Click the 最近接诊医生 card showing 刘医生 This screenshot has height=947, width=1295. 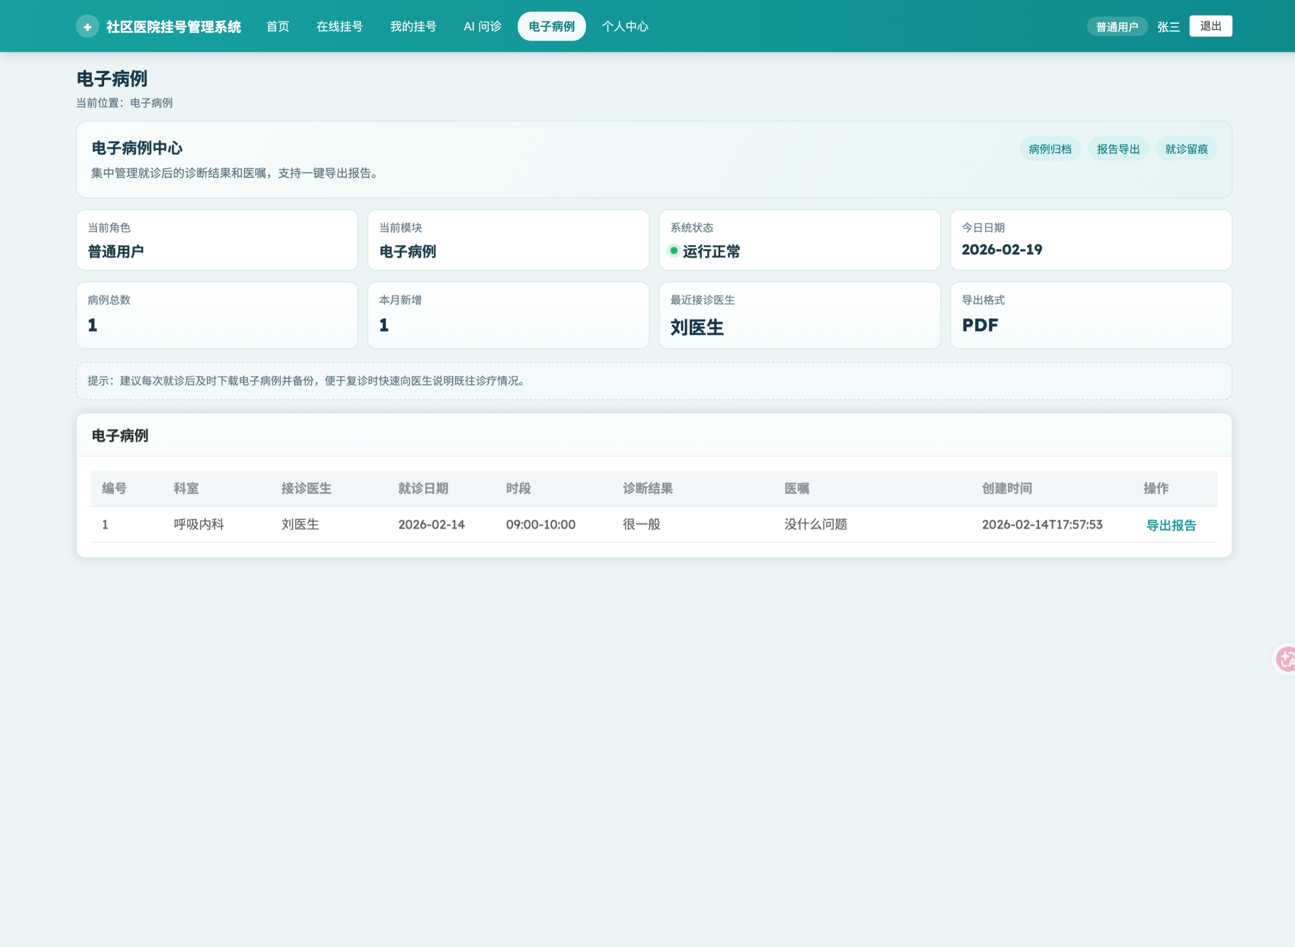tap(800, 315)
